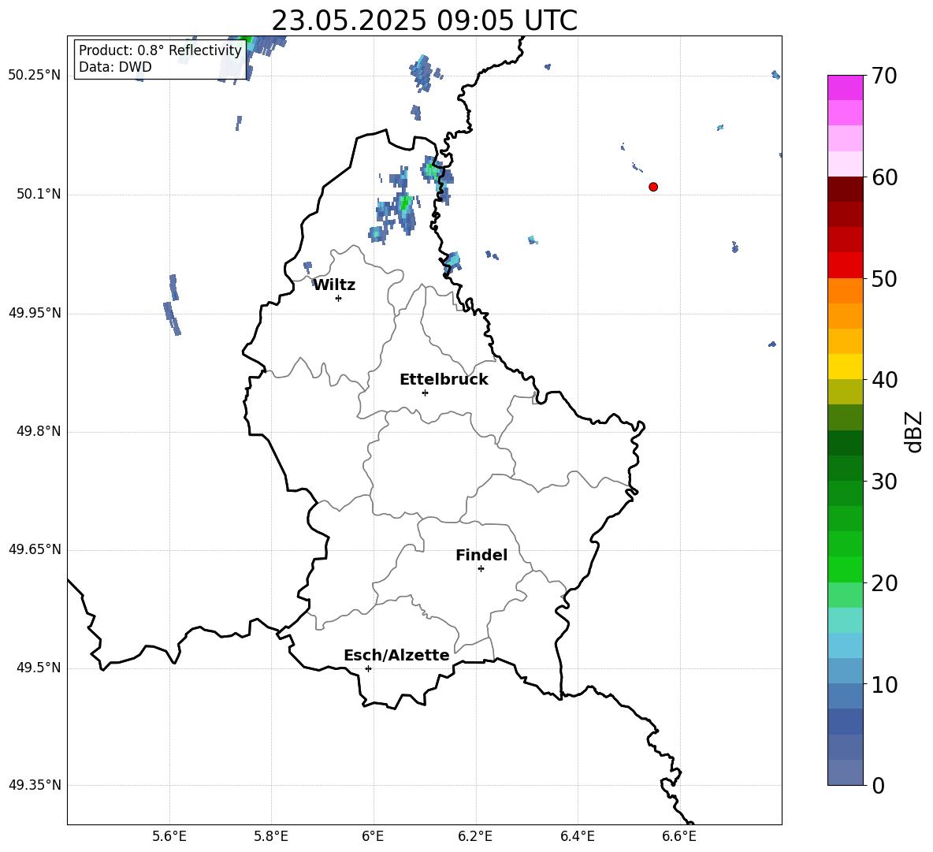Click the Esch/Alzette station label
The height and width of the screenshot is (852, 933).
point(397,656)
